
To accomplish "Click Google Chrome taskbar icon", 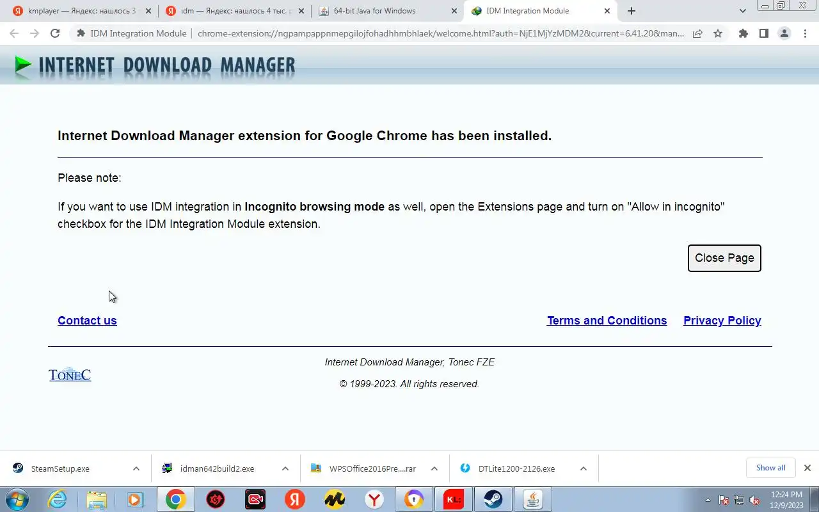I will (176, 499).
